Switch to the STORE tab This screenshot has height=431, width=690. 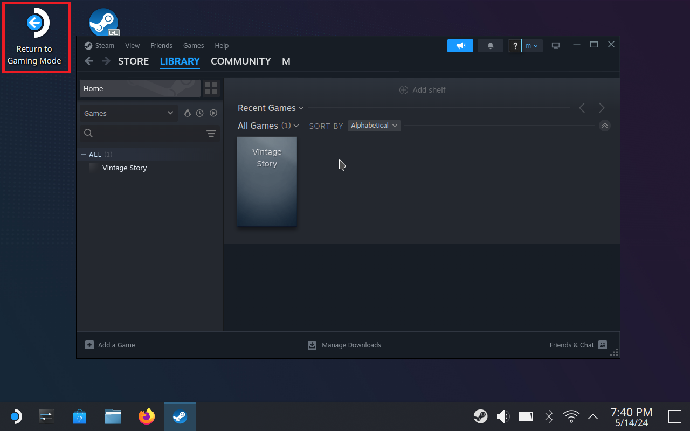[133, 61]
